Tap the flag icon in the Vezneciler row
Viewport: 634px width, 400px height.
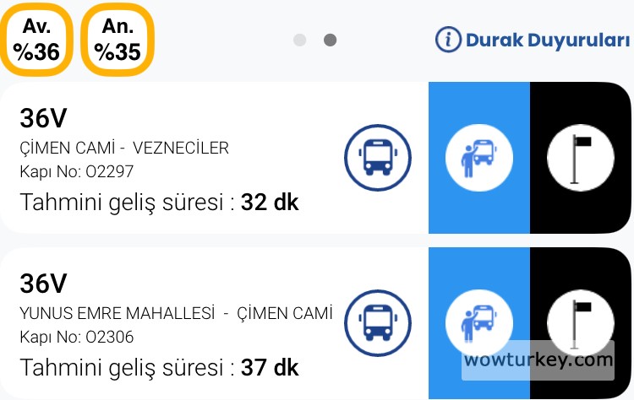tap(581, 157)
